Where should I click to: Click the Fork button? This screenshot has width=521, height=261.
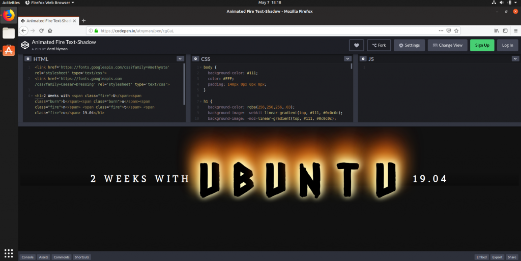[x=379, y=45]
